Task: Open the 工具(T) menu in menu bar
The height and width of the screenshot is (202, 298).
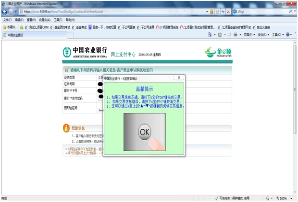Action: coord(58,20)
